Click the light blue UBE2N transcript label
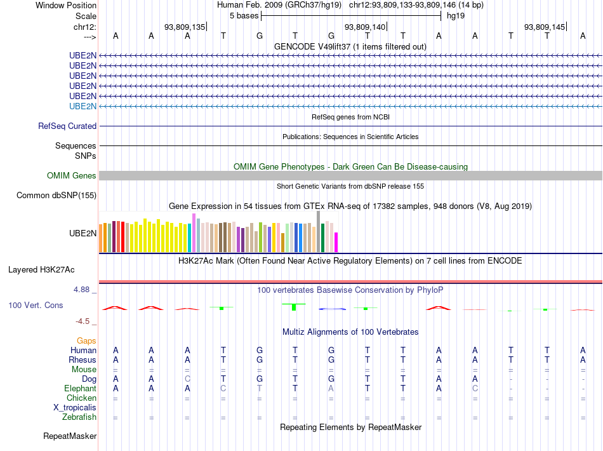 click(x=83, y=106)
